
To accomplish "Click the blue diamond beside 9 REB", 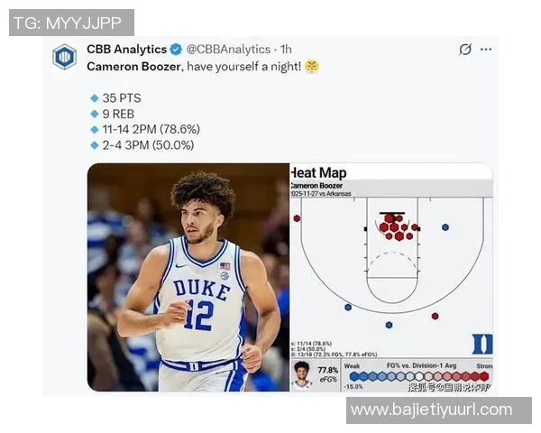I will [x=94, y=114].
